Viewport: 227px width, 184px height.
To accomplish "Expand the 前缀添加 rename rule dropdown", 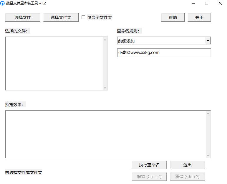I will coord(208,41).
